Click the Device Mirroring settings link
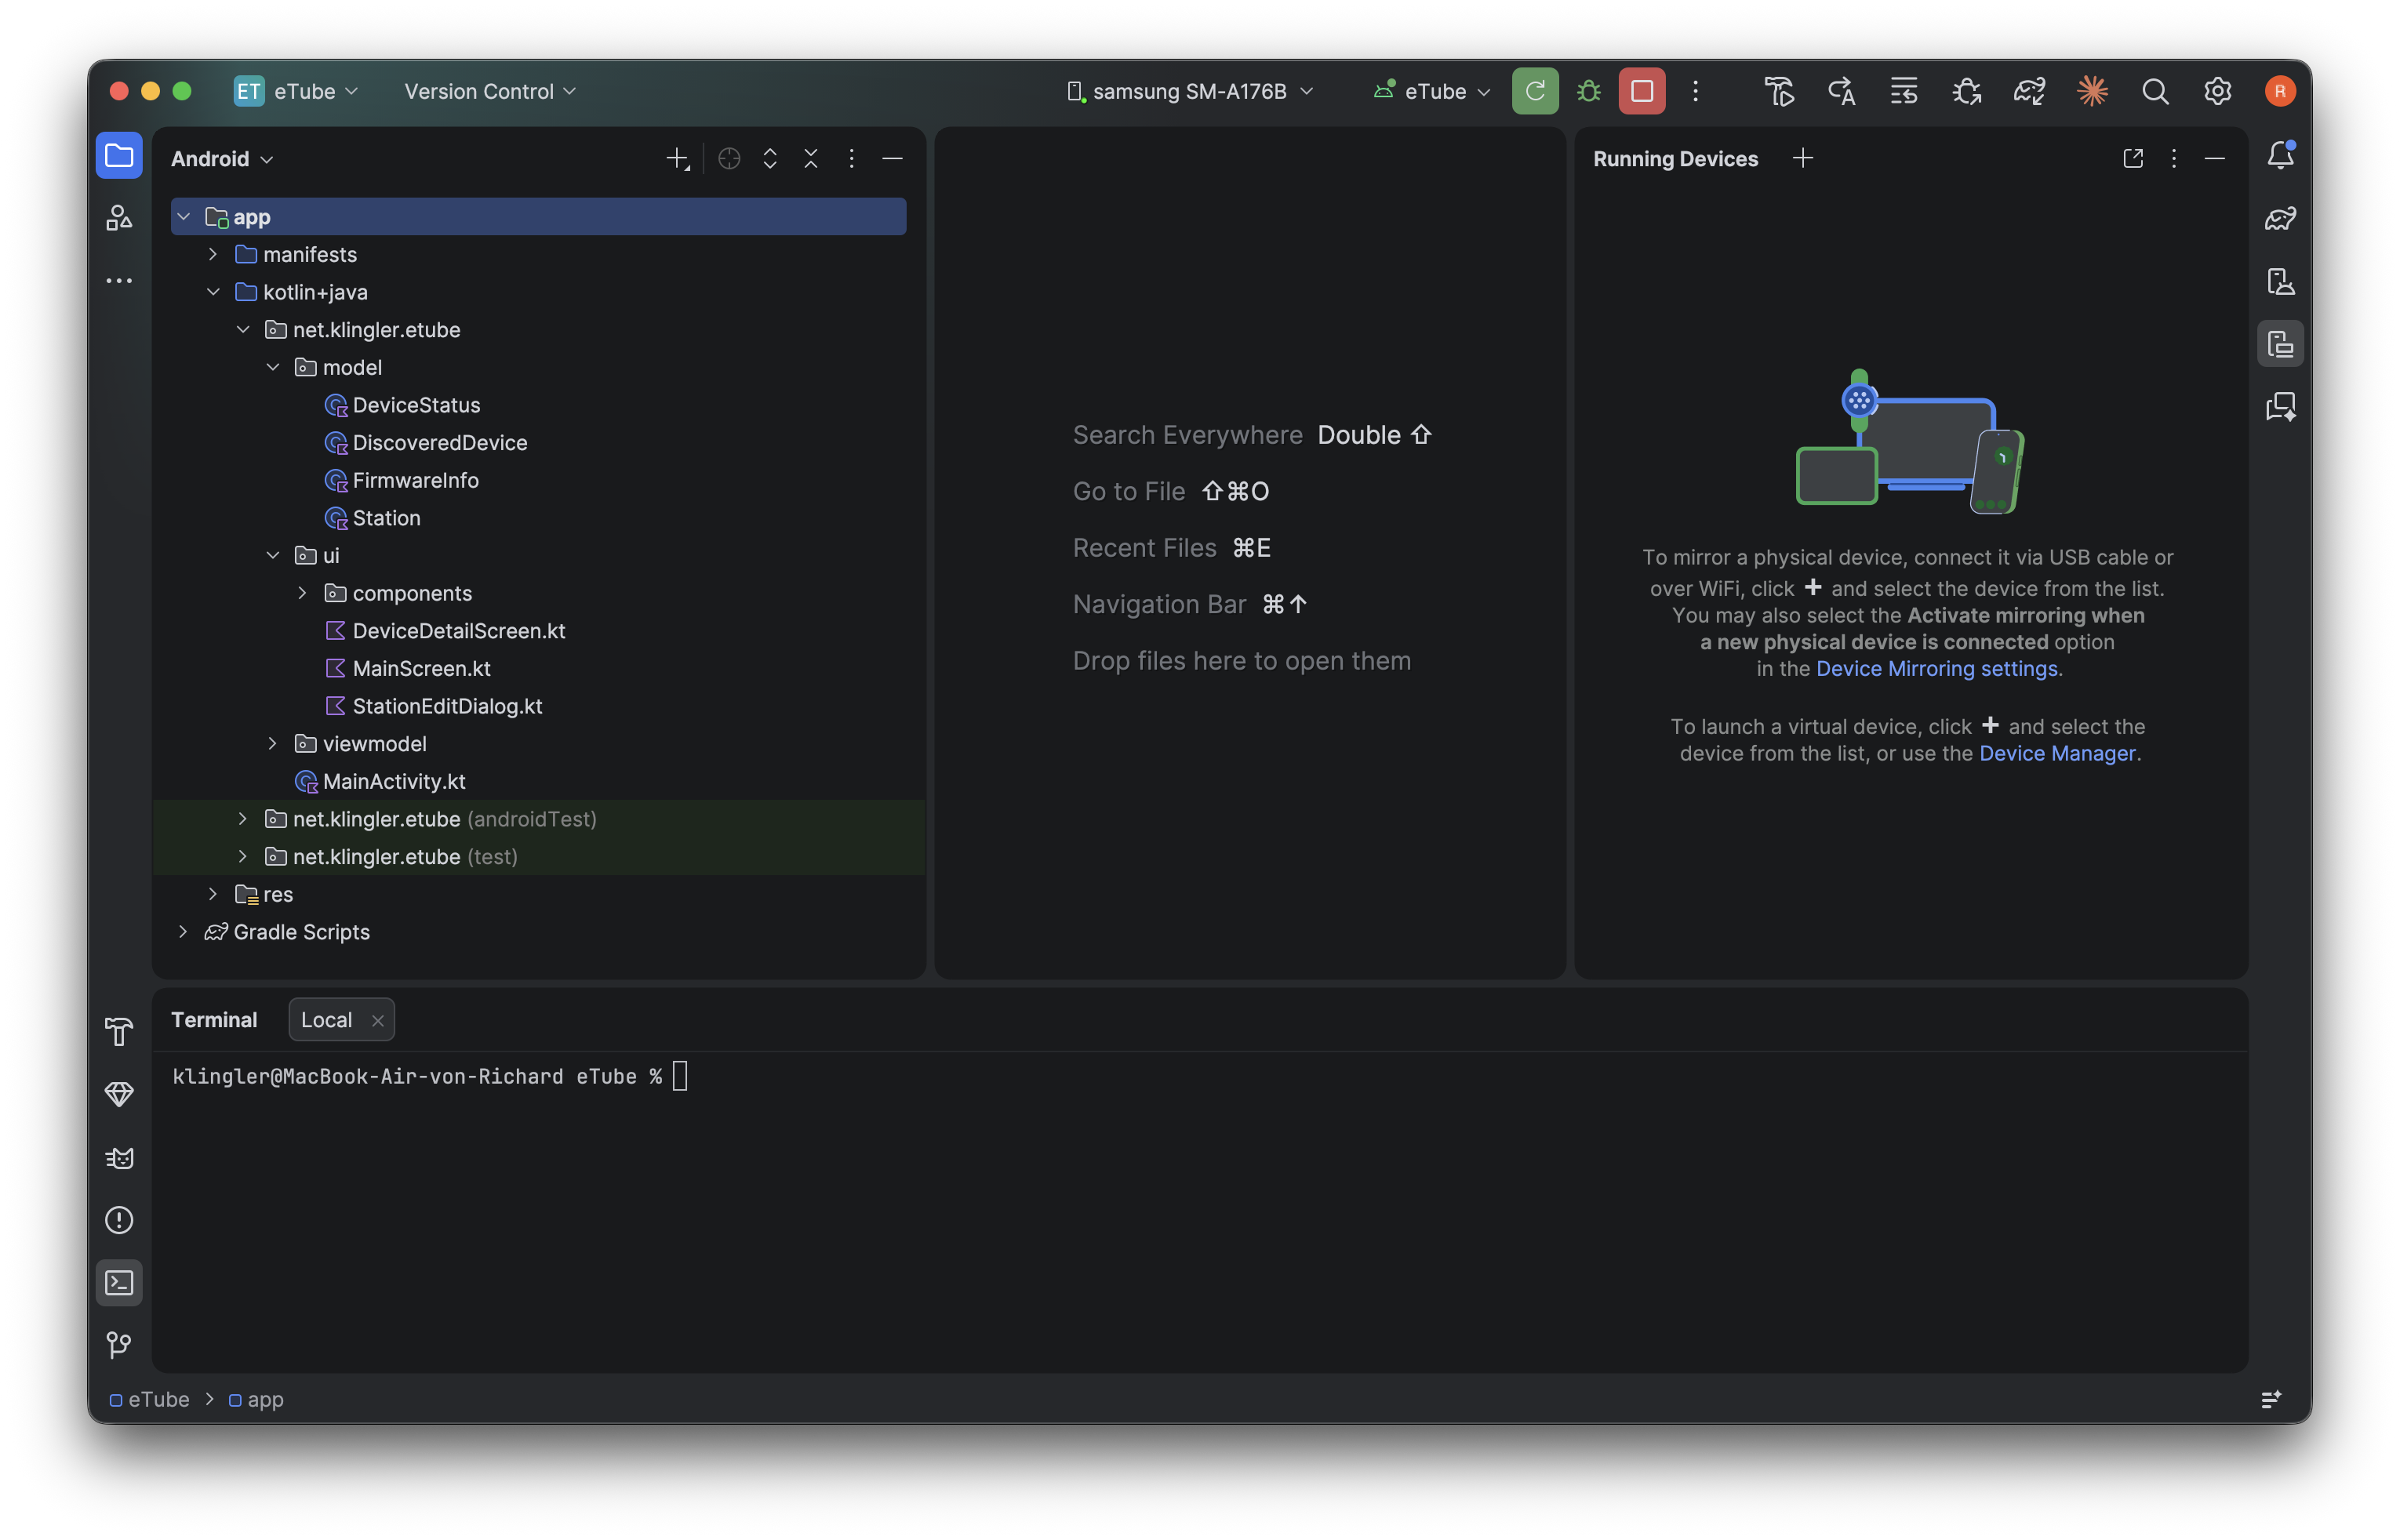Viewport: 2400px width, 1540px height. [1936, 669]
